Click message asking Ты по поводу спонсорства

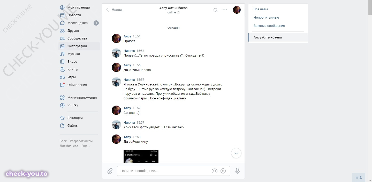164,56
